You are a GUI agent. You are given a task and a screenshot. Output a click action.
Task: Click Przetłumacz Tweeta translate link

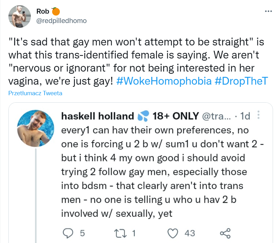point(35,93)
